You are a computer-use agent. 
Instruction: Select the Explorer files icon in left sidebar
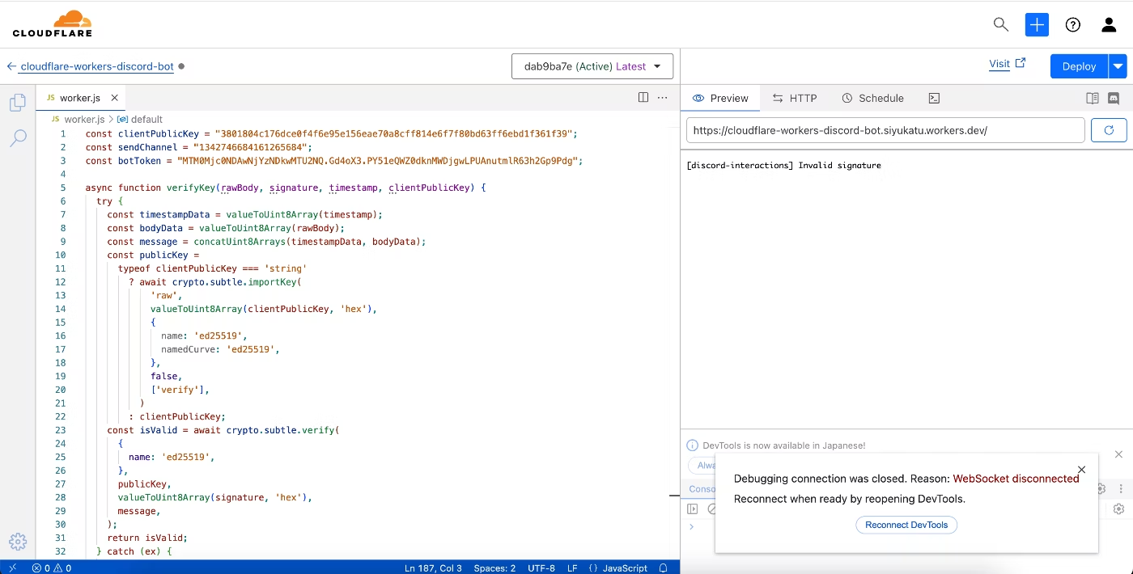point(18,103)
